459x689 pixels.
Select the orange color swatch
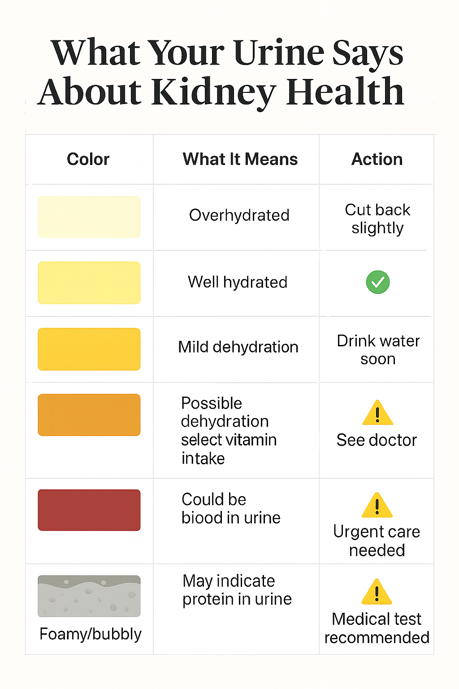click(x=89, y=415)
